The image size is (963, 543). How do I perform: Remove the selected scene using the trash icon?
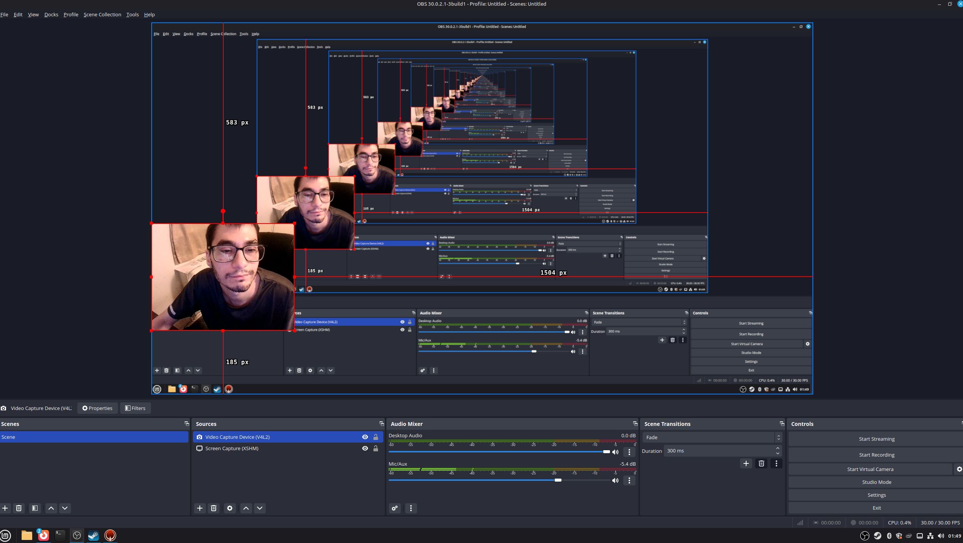coord(19,508)
